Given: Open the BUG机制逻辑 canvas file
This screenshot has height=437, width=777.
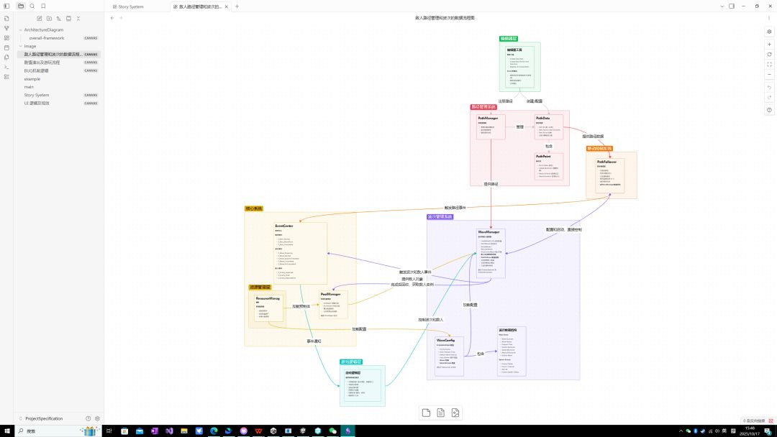Looking at the screenshot, I should point(58,70).
